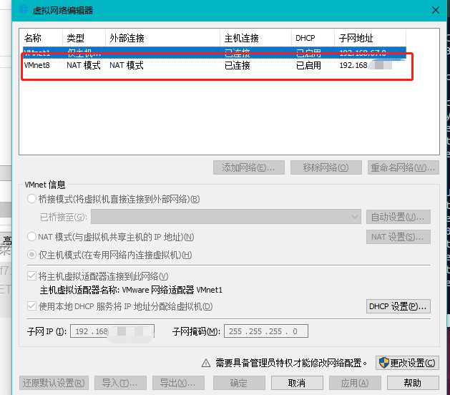Image resolution: width=450 pixels, height=395 pixels.
Task: Click the 确定 button
Action: (239, 383)
